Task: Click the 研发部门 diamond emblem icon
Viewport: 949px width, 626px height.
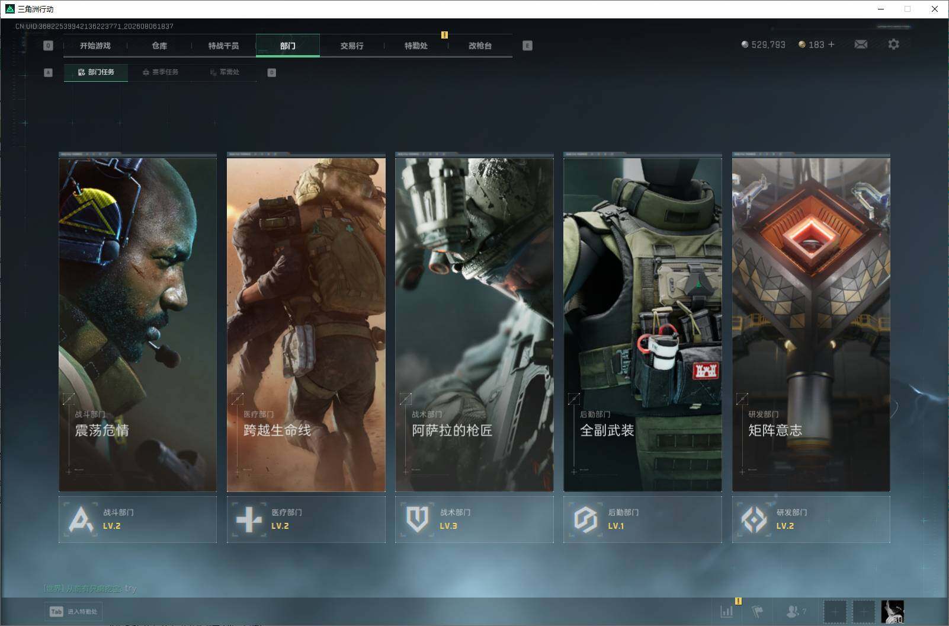Action: 754,520
